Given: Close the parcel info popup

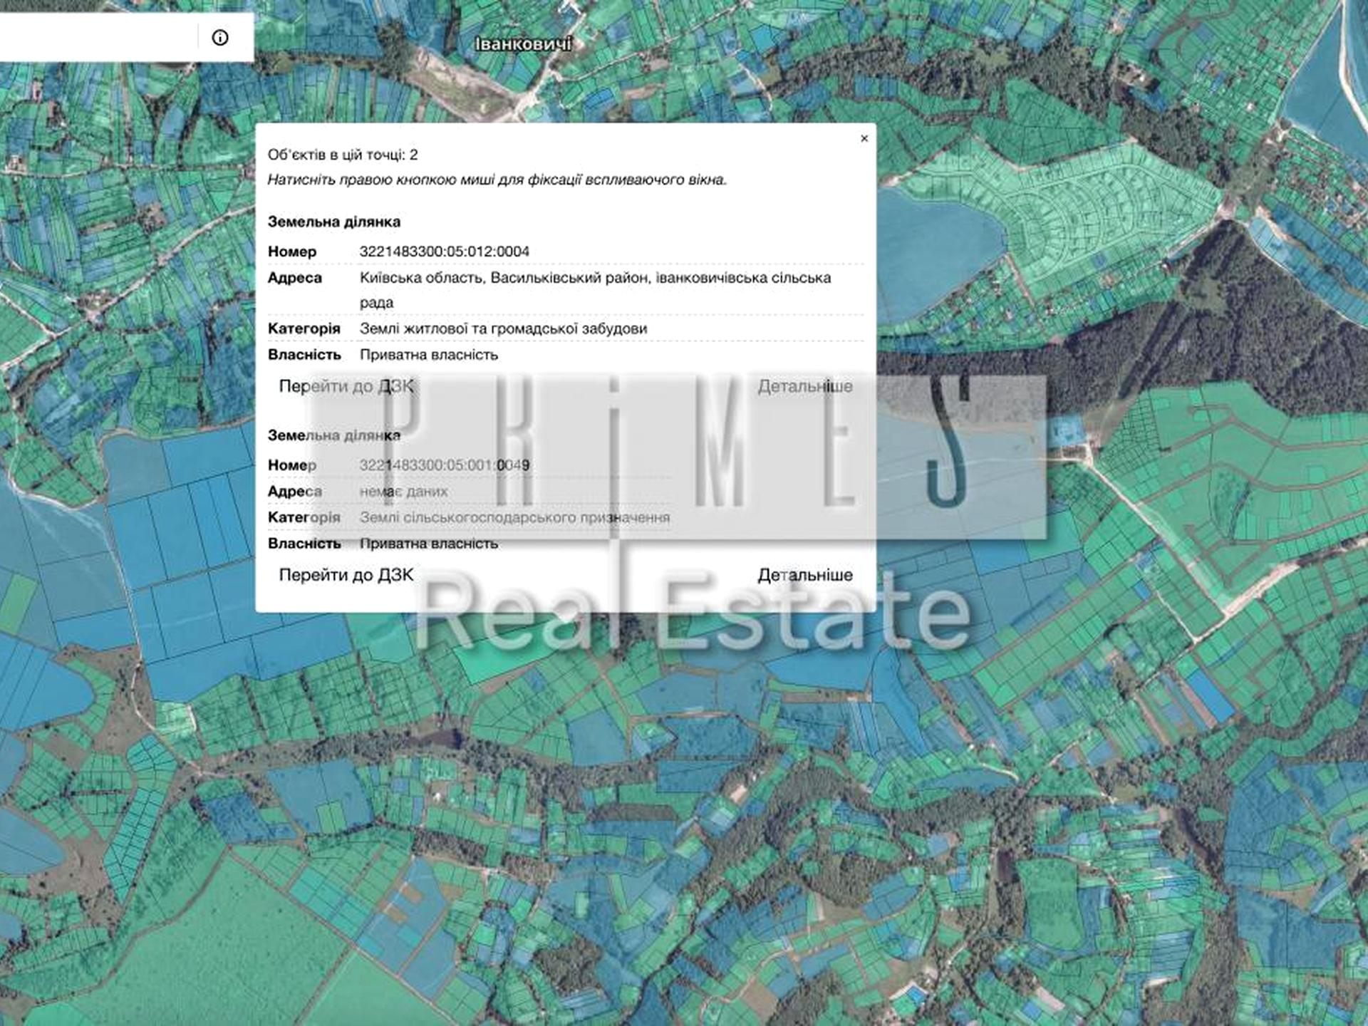Looking at the screenshot, I should click(864, 138).
